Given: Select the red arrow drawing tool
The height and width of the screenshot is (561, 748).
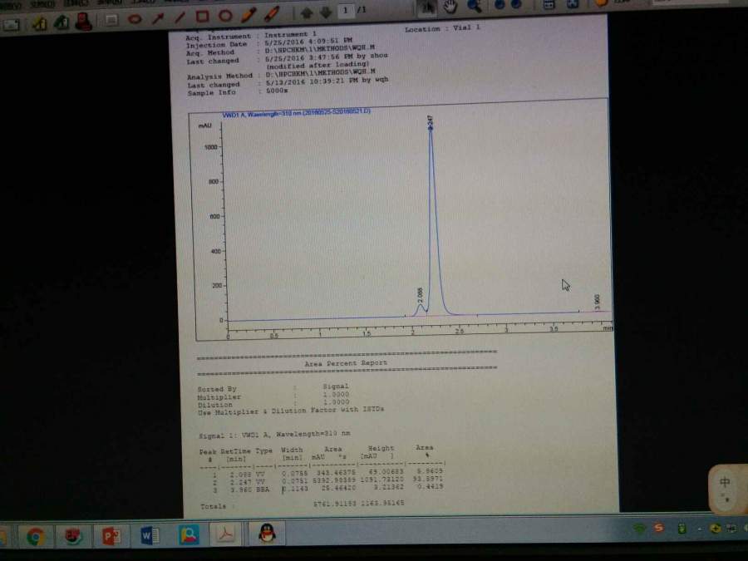Looking at the screenshot, I should point(158,18).
